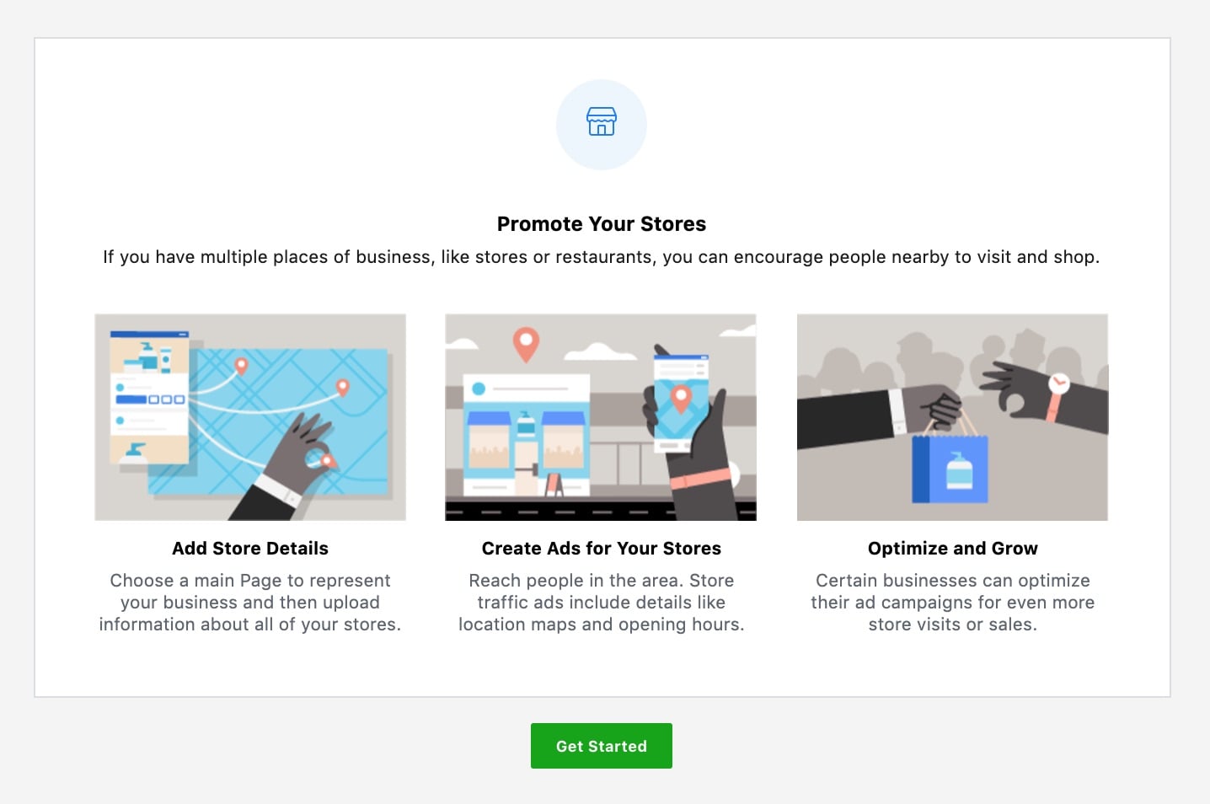
Task: Click the blue shopping bag in the illustration
Action: (950, 469)
